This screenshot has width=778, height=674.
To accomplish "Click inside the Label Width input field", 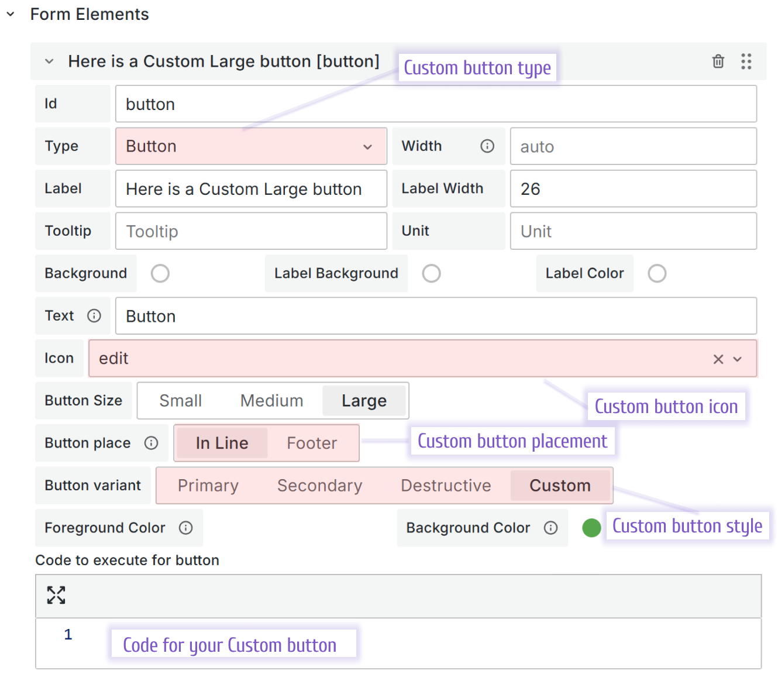I will click(634, 188).
